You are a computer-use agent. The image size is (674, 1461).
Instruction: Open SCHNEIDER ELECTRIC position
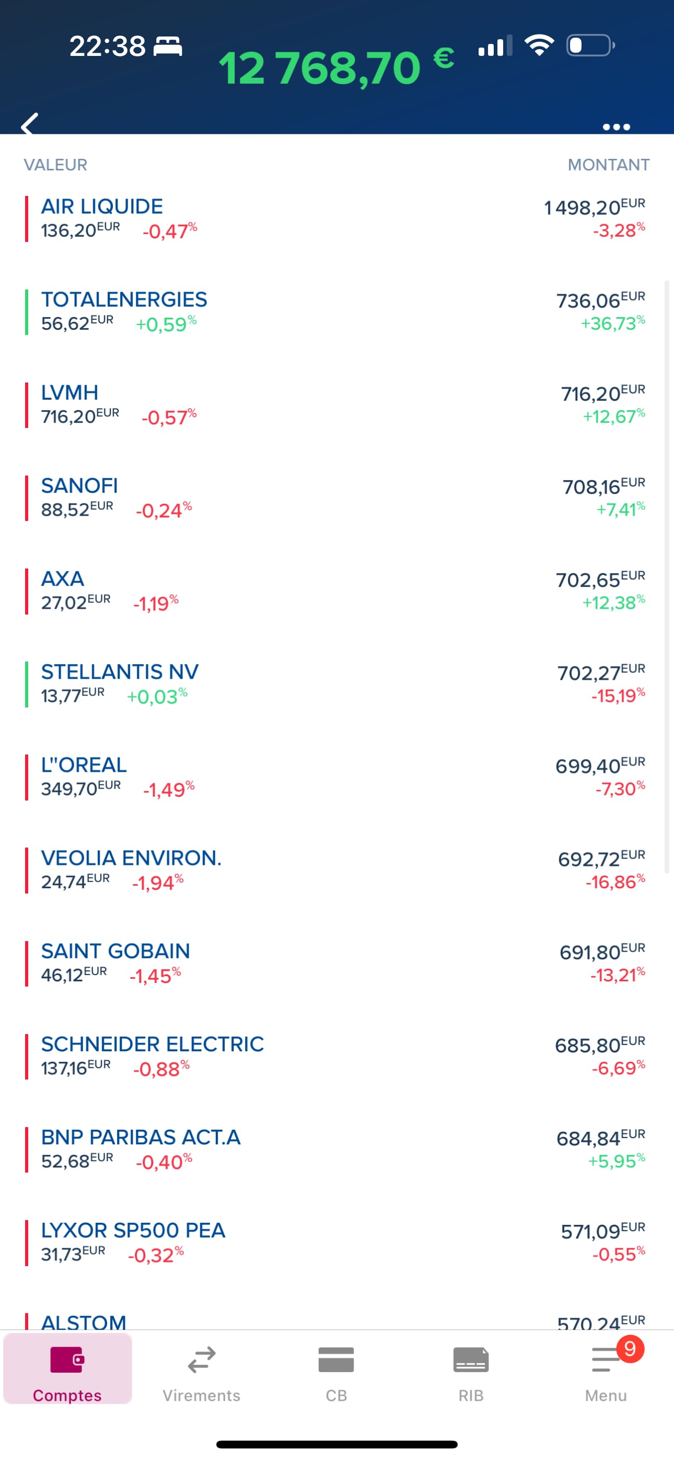point(337,1057)
